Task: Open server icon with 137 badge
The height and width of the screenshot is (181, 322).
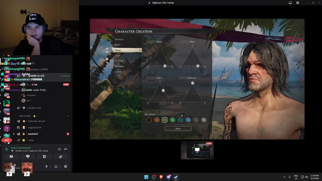Action: pos(7,103)
